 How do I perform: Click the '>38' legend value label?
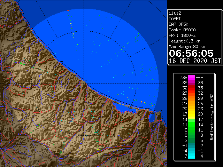[x=184, y=78]
